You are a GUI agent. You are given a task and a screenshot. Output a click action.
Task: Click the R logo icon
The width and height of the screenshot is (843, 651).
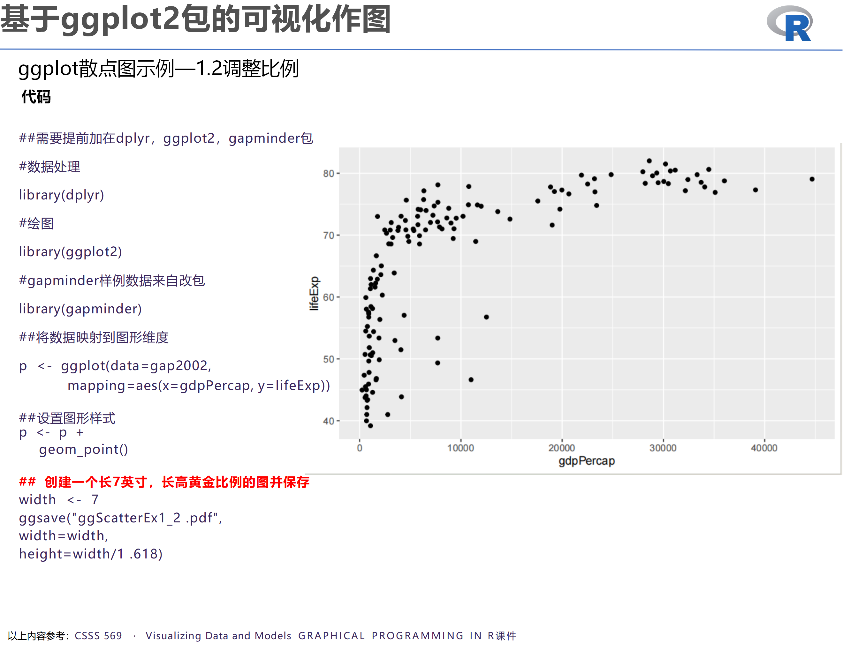coord(789,23)
